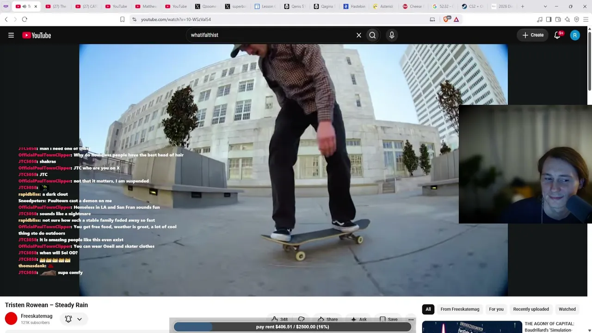
Task: Save video to a playlist
Action: pyautogui.click(x=388, y=319)
